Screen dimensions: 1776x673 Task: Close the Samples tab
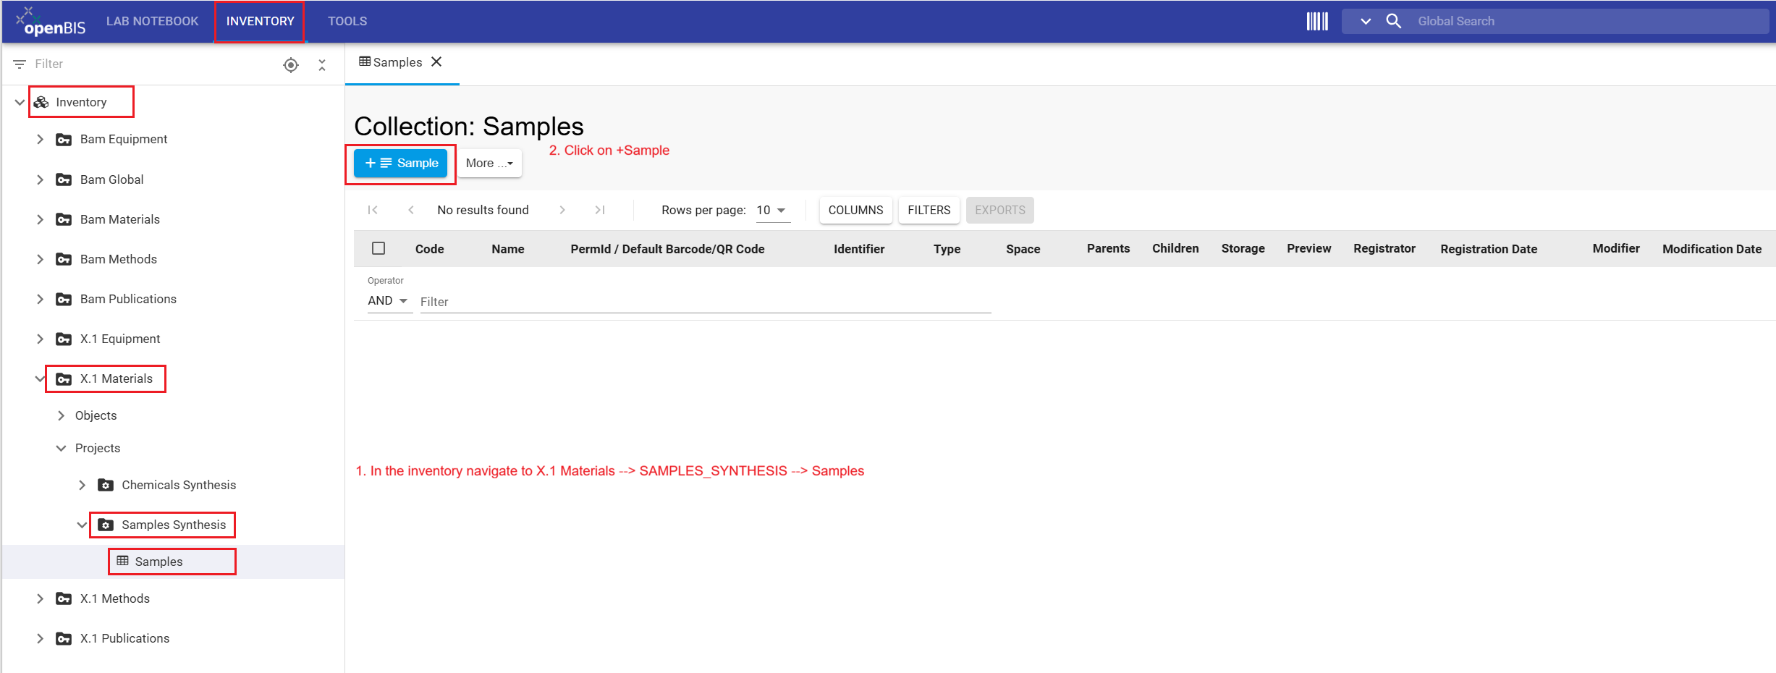point(436,62)
